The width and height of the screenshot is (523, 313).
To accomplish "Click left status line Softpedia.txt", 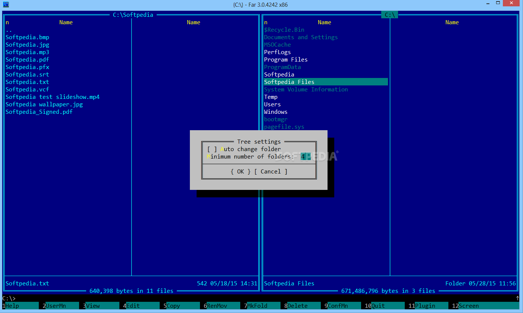I will click(x=27, y=284).
